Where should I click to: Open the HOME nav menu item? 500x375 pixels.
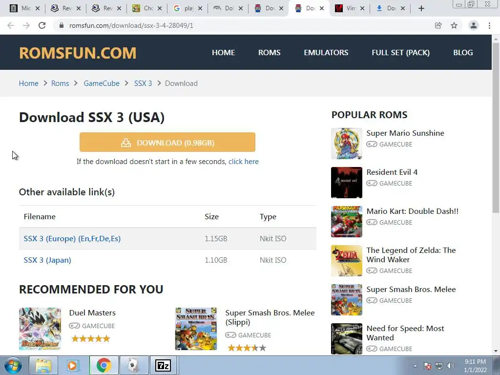pyautogui.click(x=223, y=53)
